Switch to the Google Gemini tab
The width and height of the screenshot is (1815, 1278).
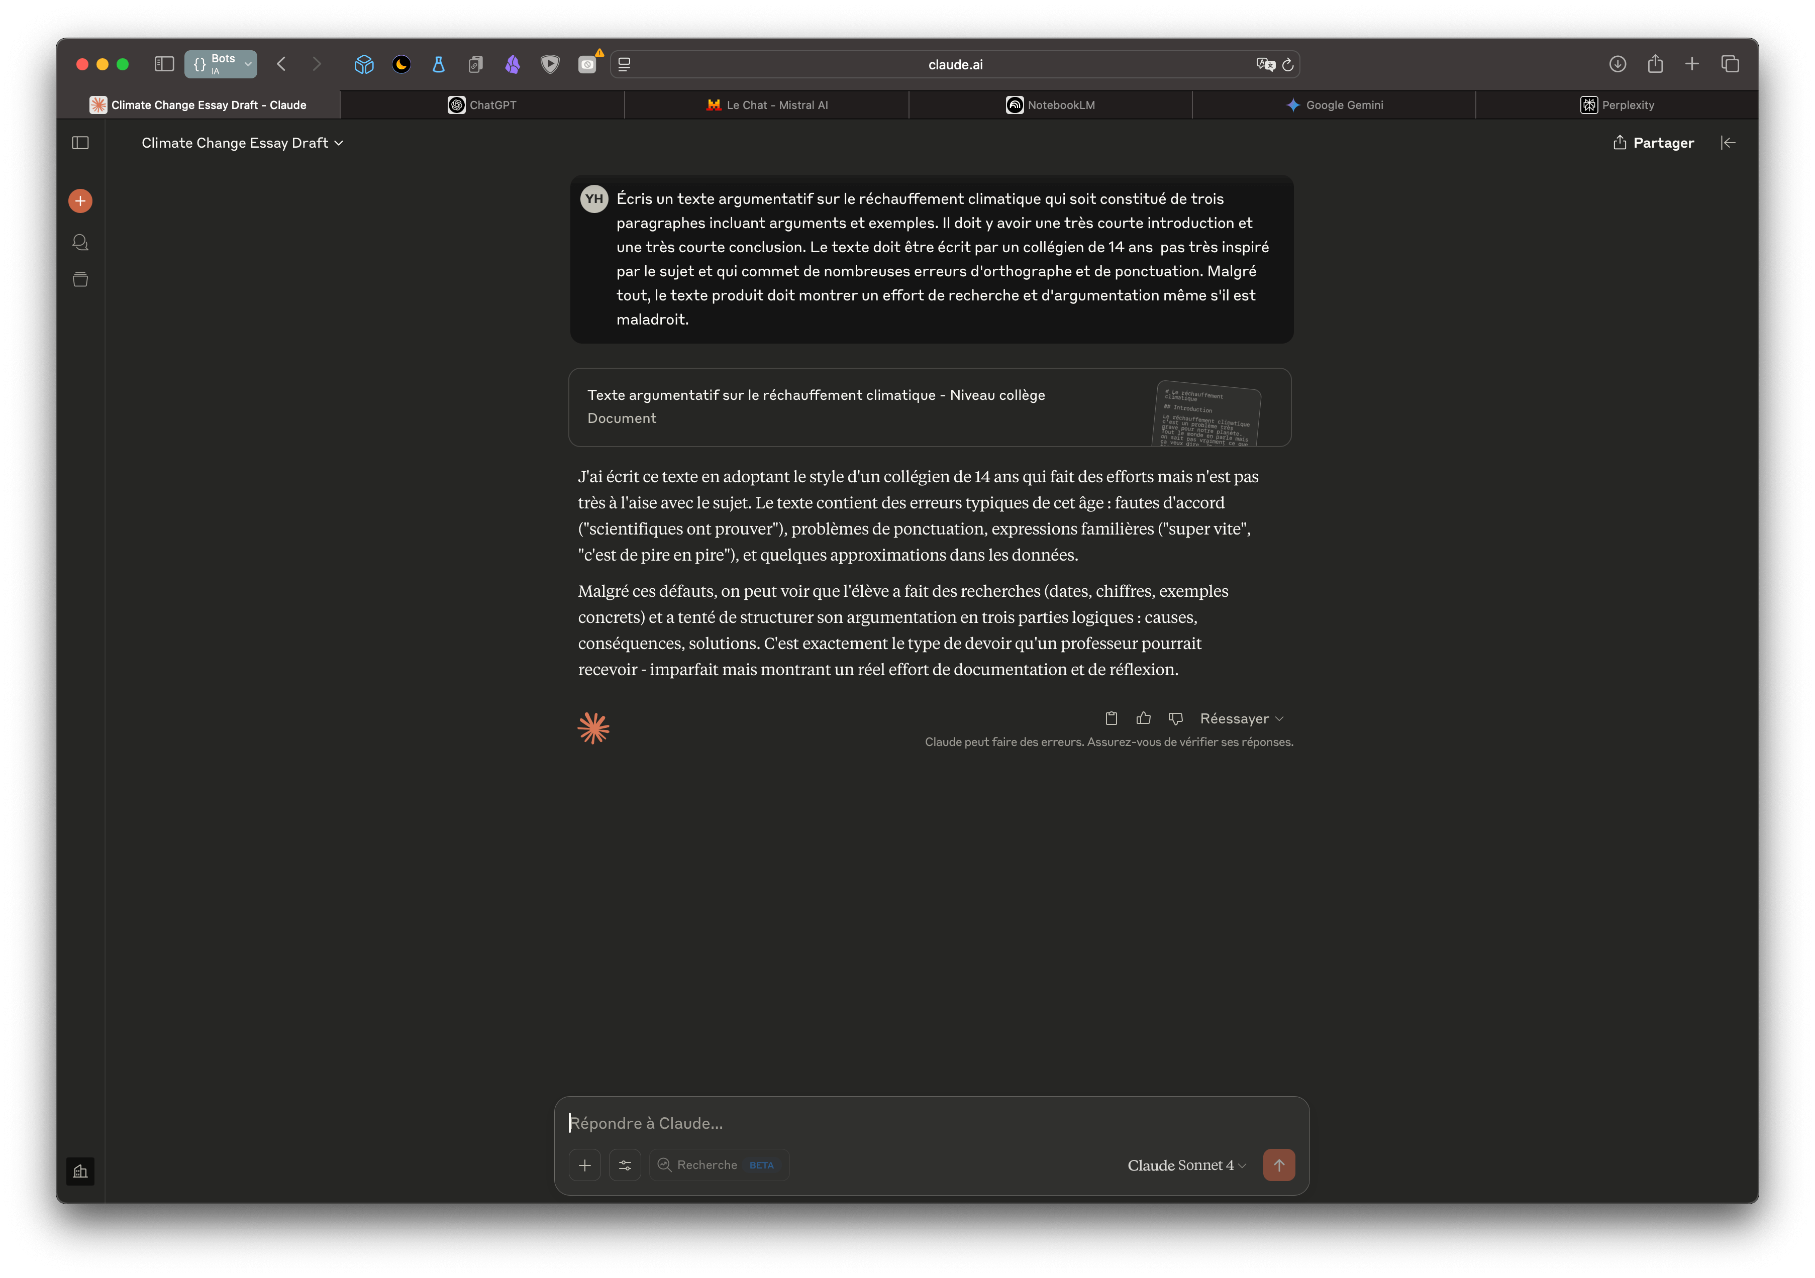[1334, 105]
